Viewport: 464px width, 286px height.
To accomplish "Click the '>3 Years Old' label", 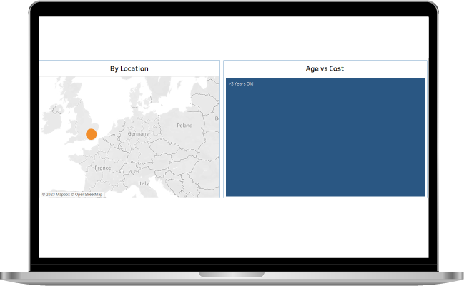I will pyautogui.click(x=241, y=84).
